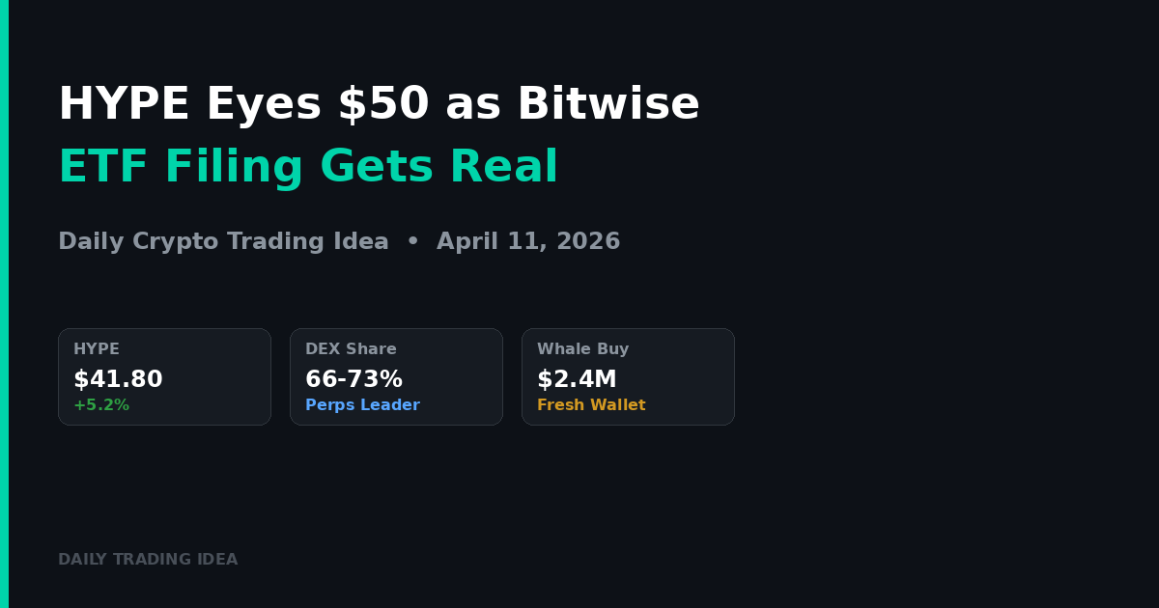This screenshot has width=1159, height=608.
Task: Click the "DEX Share" label
Action: (x=351, y=349)
